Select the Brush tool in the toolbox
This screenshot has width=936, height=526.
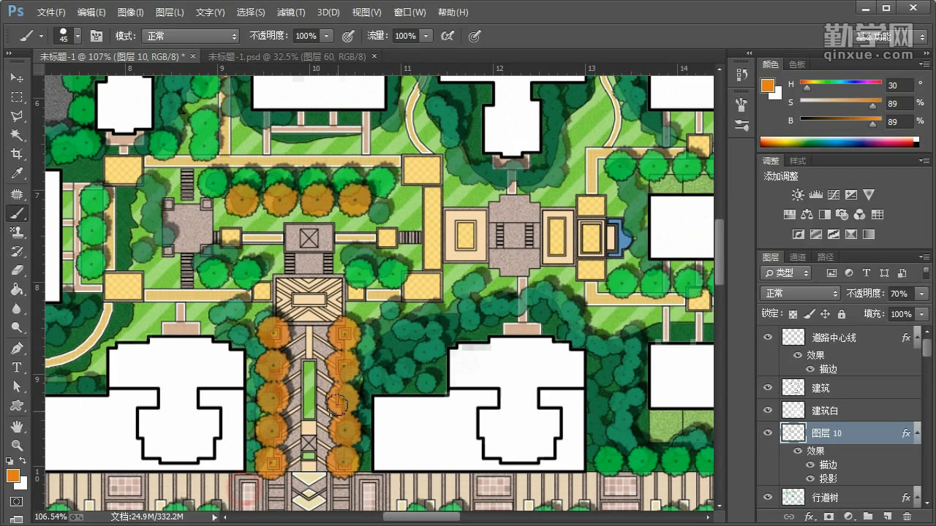point(16,213)
